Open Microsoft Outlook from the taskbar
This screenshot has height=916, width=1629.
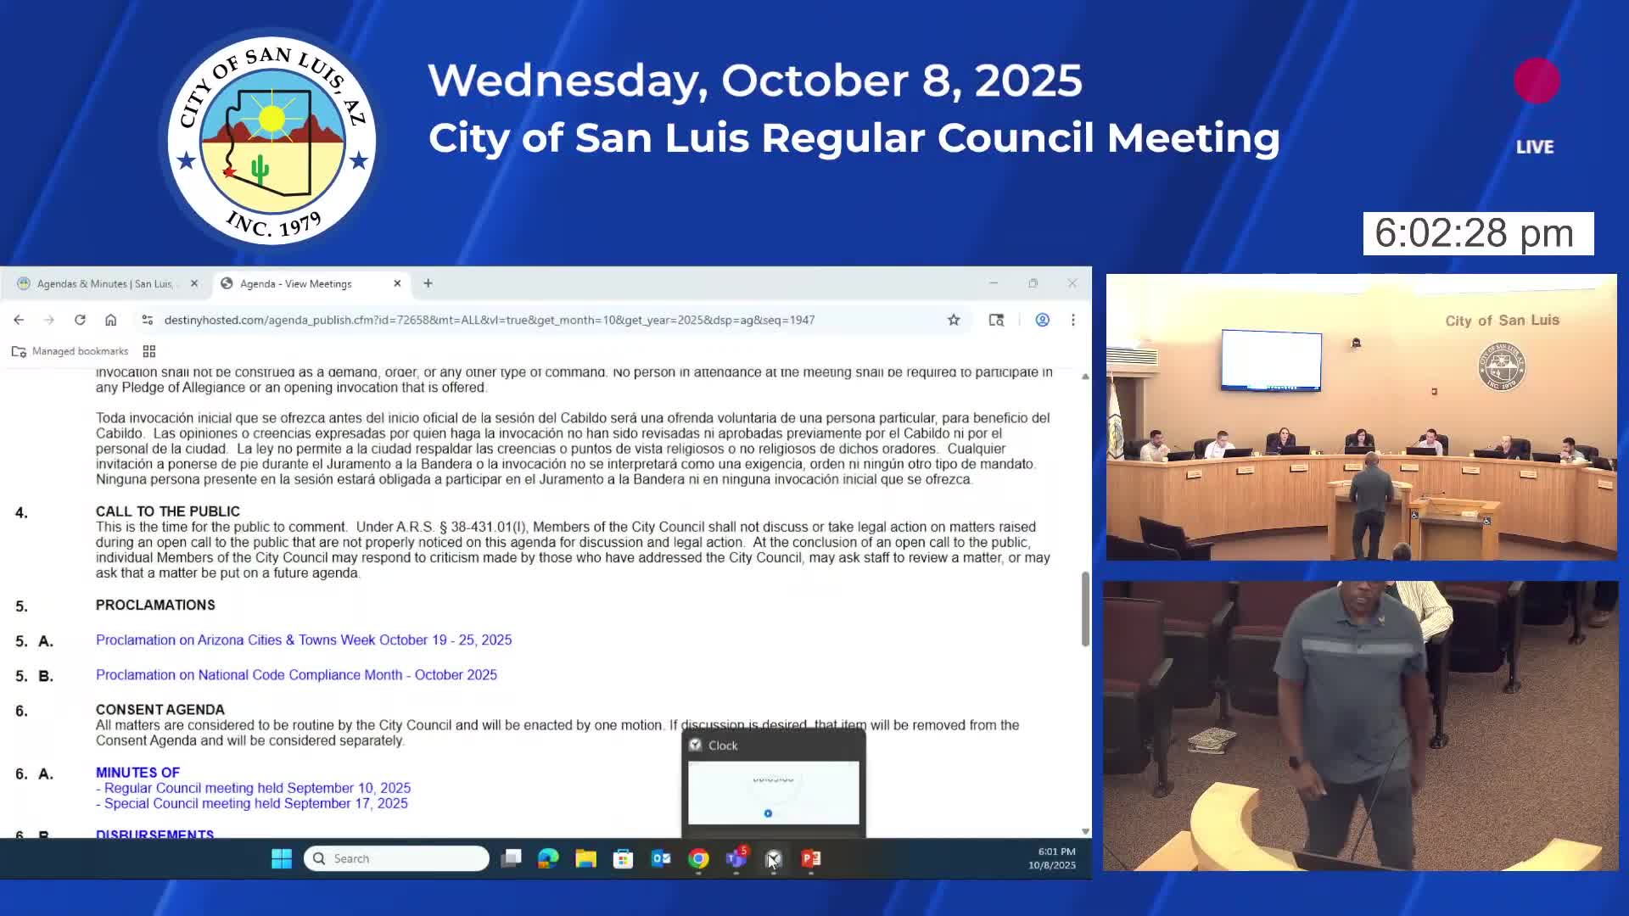click(661, 859)
